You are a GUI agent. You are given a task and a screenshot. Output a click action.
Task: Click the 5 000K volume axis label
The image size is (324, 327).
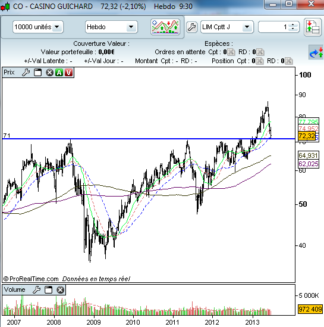click(x=309, y=295)
